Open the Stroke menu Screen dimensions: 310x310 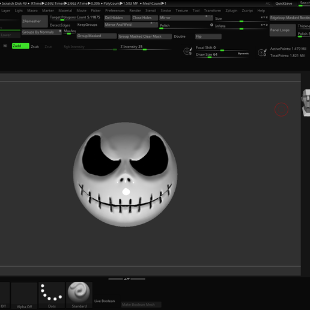tap(166, 11)
